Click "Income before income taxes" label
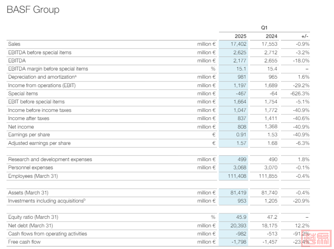 40,110
